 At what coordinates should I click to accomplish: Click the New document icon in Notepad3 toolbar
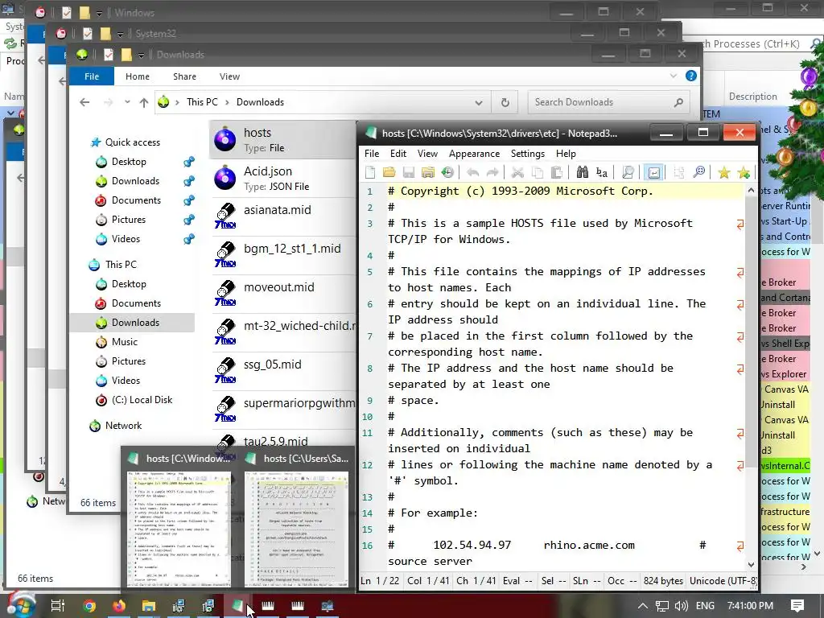370,172
